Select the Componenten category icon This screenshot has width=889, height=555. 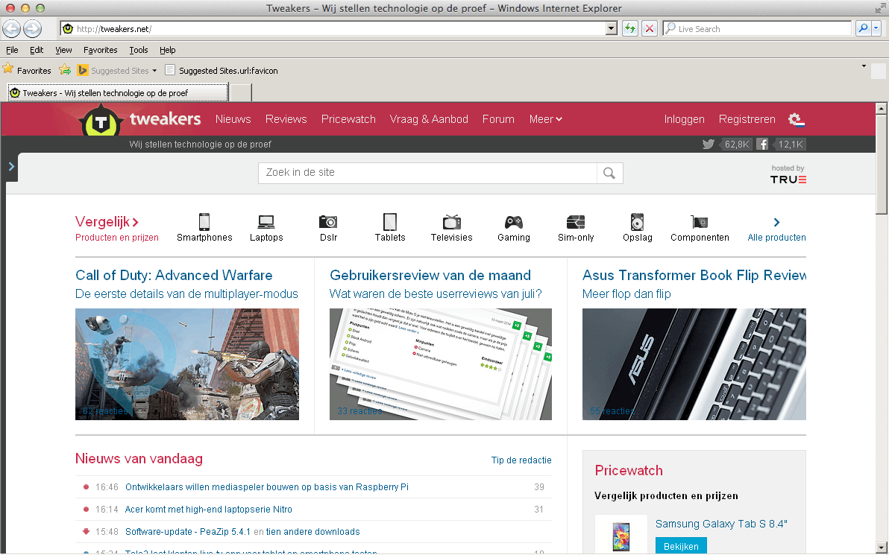(x=700, y=221)
